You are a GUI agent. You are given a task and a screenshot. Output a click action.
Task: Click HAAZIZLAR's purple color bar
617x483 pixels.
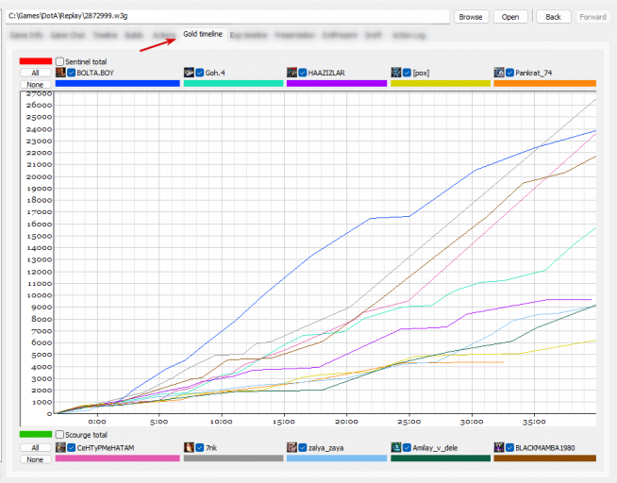click(x=337, y=83)
